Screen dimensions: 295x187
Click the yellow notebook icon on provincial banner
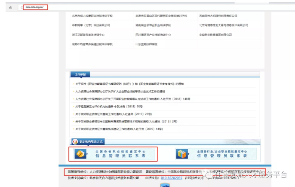80,154
